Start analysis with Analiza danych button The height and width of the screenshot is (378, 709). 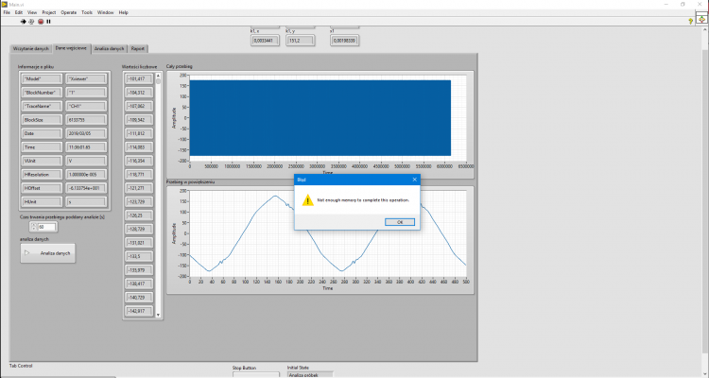tap(48, 253)
